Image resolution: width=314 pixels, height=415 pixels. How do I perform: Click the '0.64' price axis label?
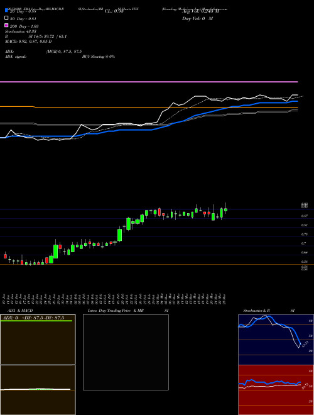tap(304, 253)
